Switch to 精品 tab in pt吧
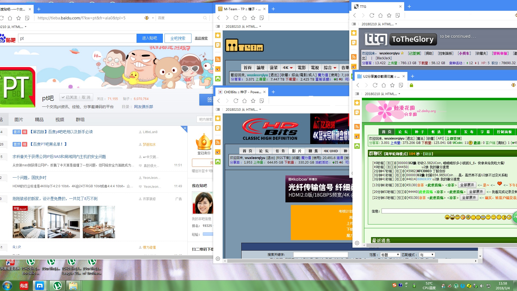517x291 pixels. pos(39,119)
